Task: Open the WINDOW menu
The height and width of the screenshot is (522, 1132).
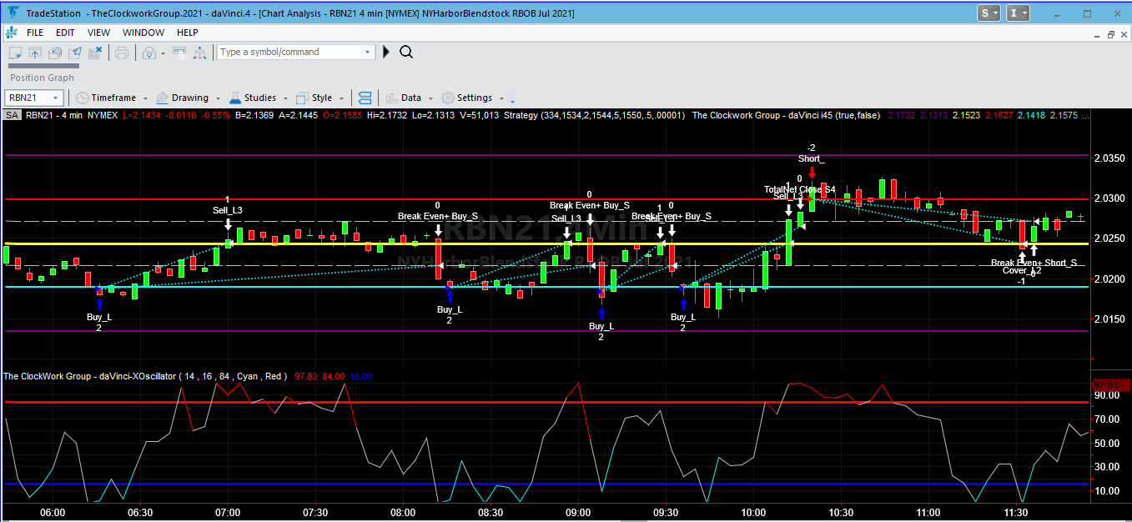Action: [x=143, y=33]
